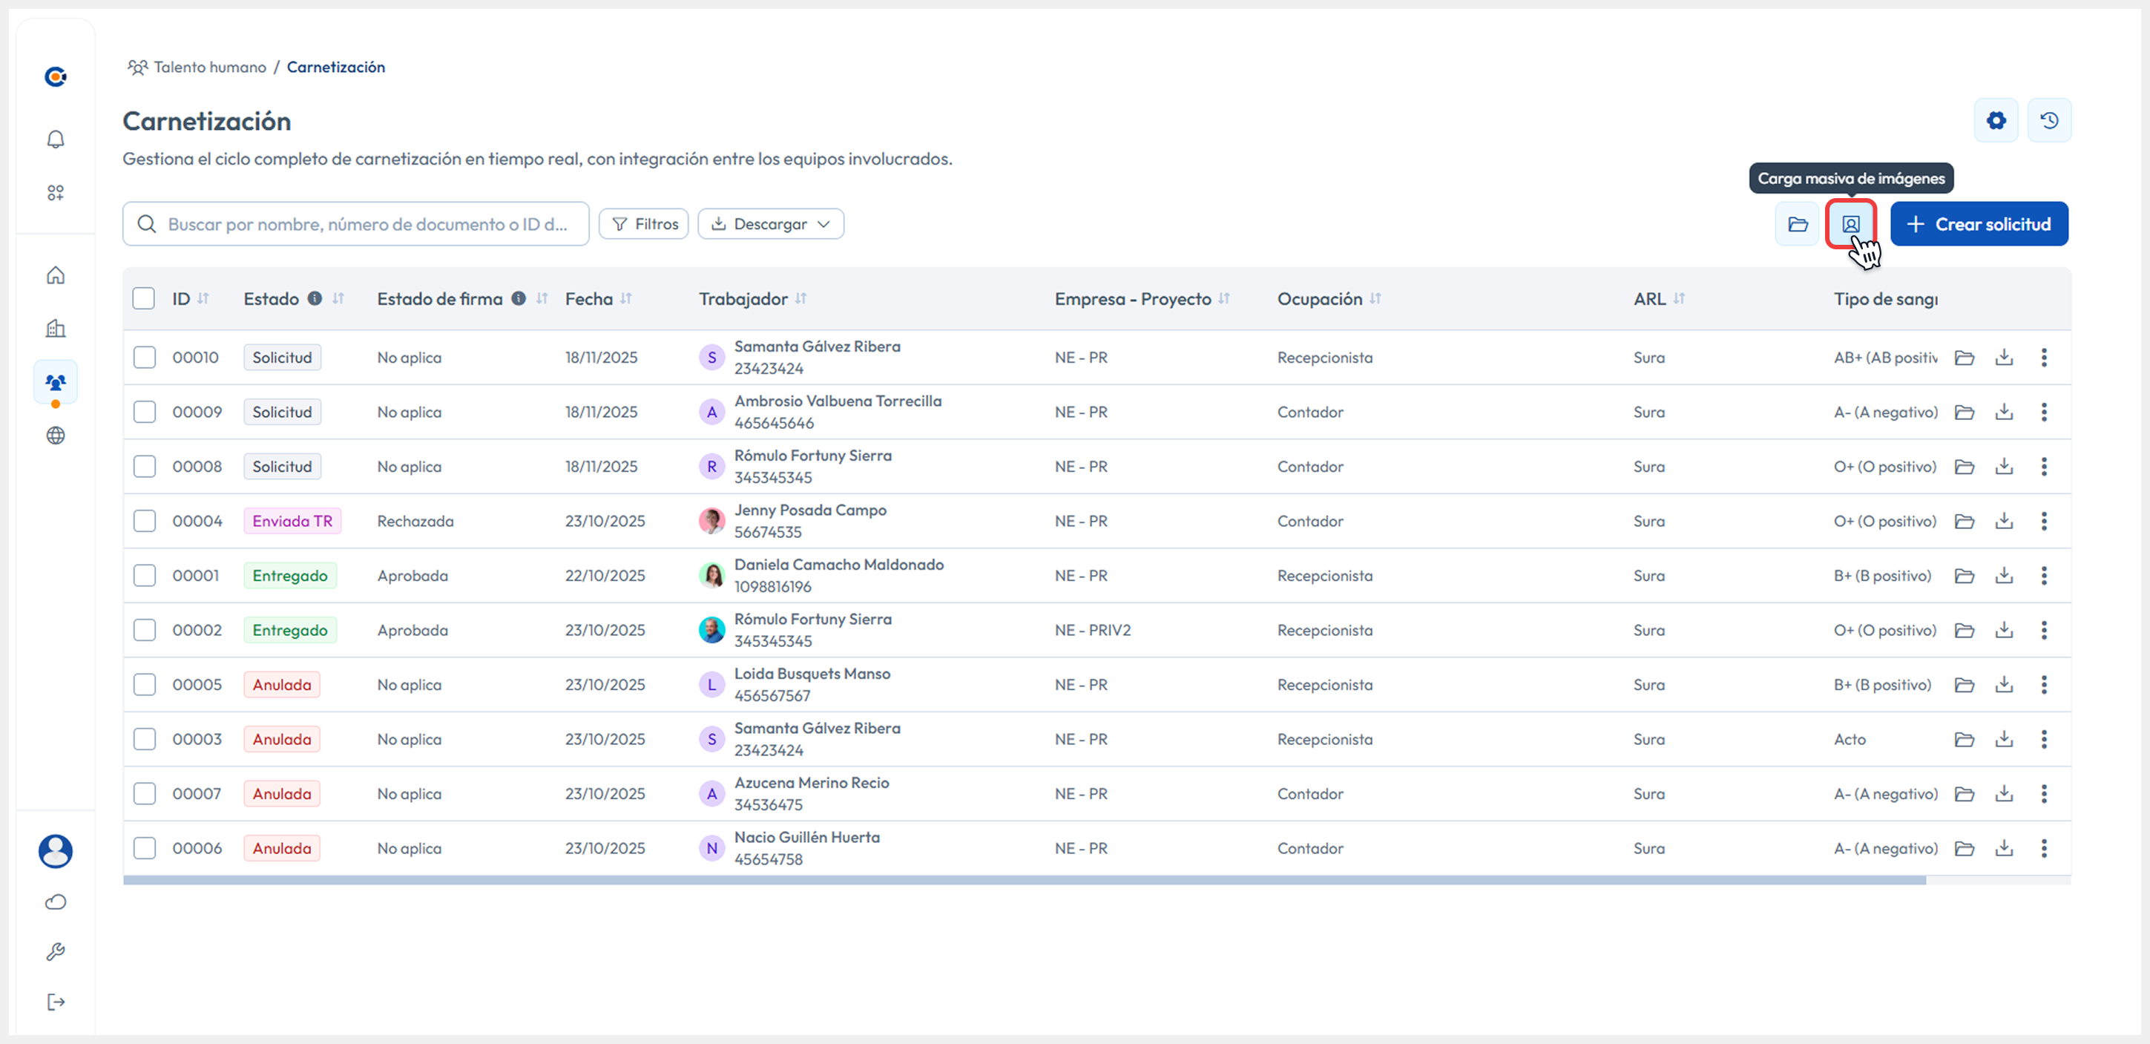Click the search by name input field
This screenshot has width=2150, height=1044.
coord(367,223)
